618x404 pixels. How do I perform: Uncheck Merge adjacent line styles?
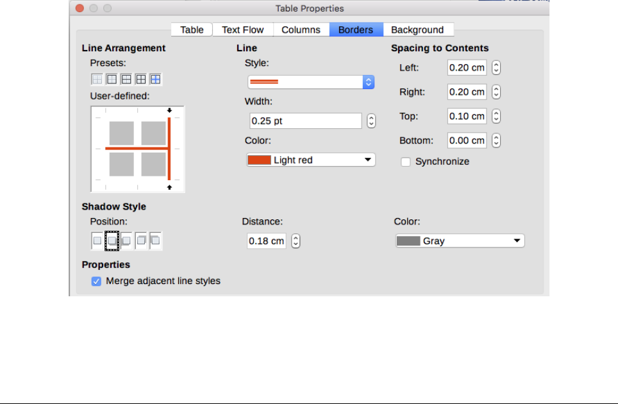tap(97, 281)
